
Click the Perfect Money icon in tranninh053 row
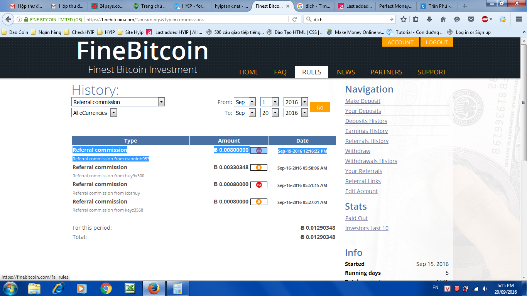pos(259,150)
